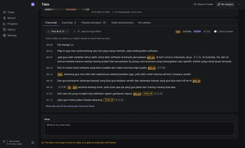The image size is (245, 148).
Task: Click the 3.0s pause marker before 'So'
Action: click(62, 87)
